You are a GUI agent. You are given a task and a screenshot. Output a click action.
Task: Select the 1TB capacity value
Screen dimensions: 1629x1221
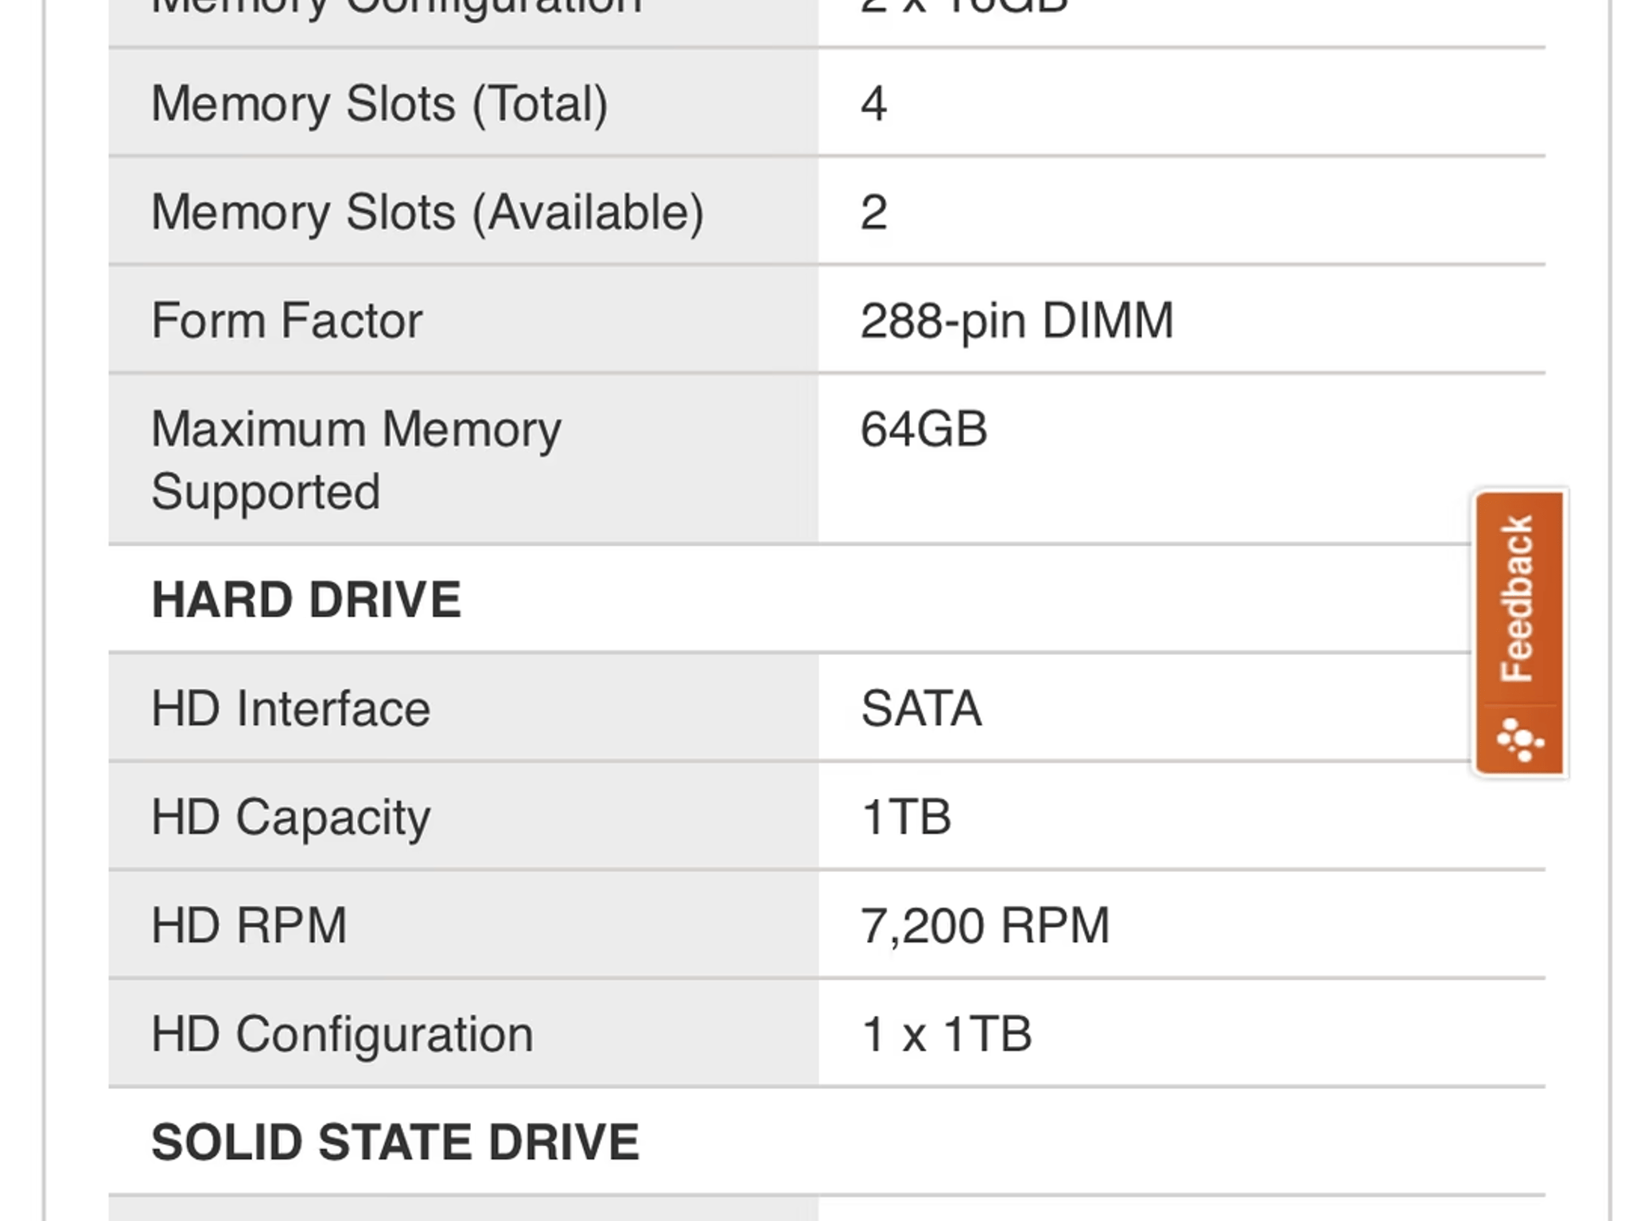click(x=906, y=816)
